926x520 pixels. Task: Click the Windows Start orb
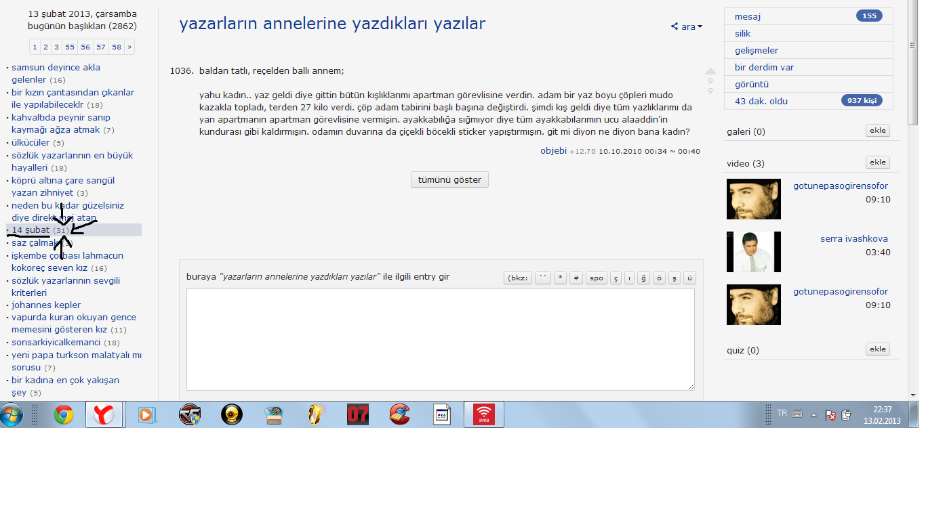tap(12, 414)
